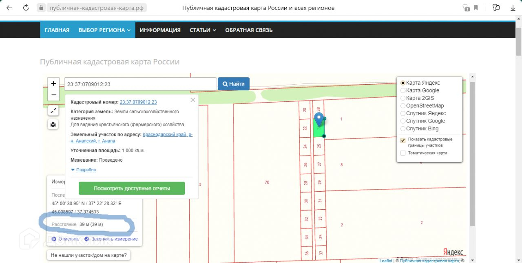Click Закончить измерение to finish measuring
The height and width of the screenshot is (263, 522).
(x=111, y=239)
